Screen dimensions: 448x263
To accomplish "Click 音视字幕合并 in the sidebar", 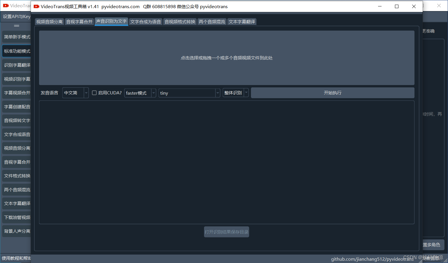I will pos(17,162).
